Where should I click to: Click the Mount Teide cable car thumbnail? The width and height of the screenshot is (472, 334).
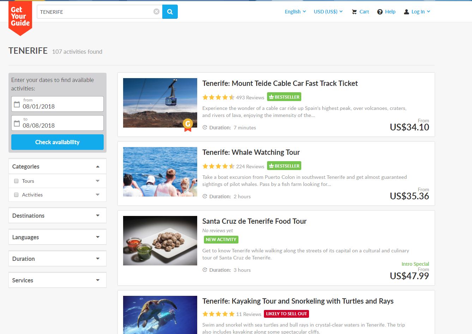click(x=160, y=102)
